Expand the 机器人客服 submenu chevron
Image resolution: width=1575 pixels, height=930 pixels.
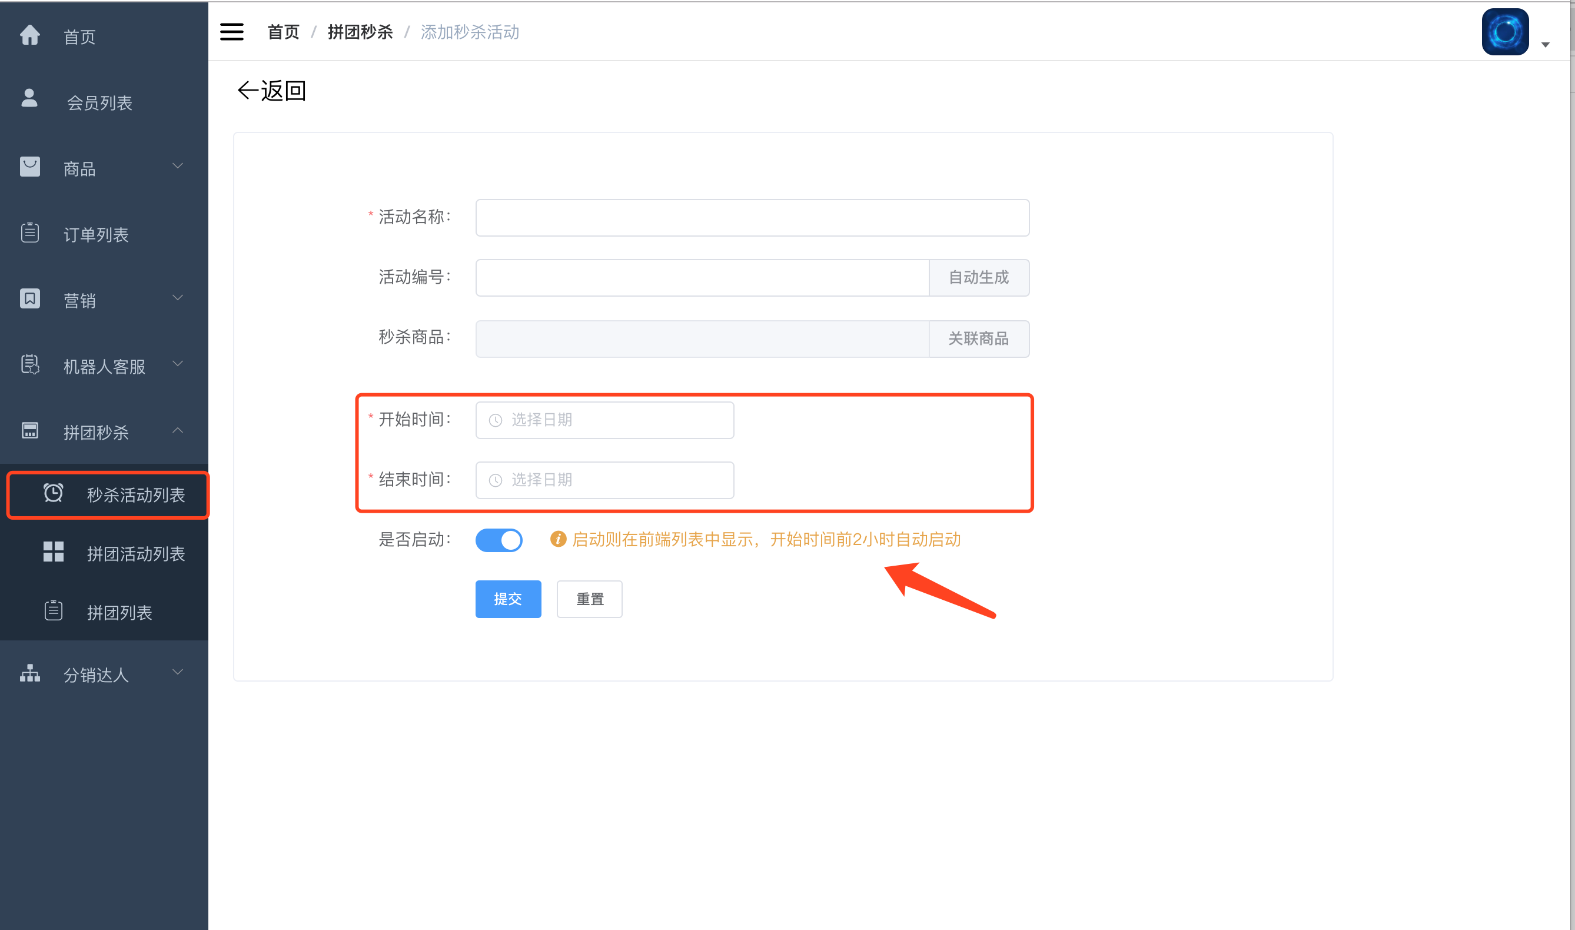tap(178, 364)
